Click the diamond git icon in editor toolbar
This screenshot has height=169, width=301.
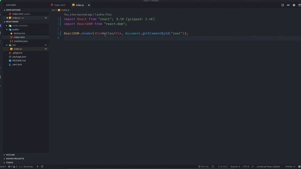(x=294, y=5)
